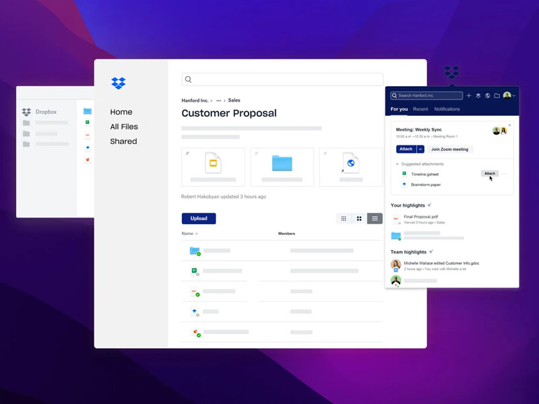Sort by Name column header
The width and height of the screenshot is (539, 404).
click(189, 234)
